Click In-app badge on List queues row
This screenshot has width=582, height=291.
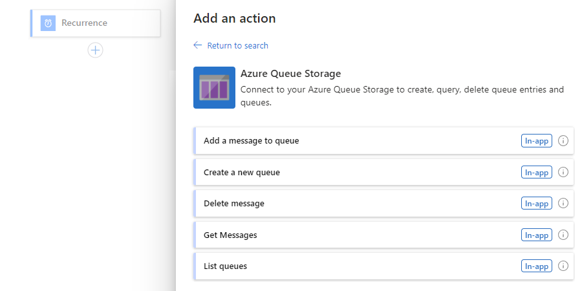(x=536, y=266)
